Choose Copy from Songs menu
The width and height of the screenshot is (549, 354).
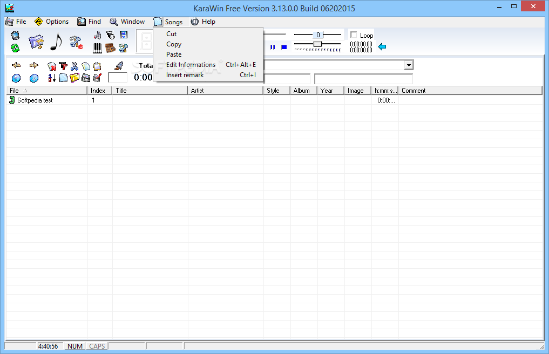[x=208, y=44]
